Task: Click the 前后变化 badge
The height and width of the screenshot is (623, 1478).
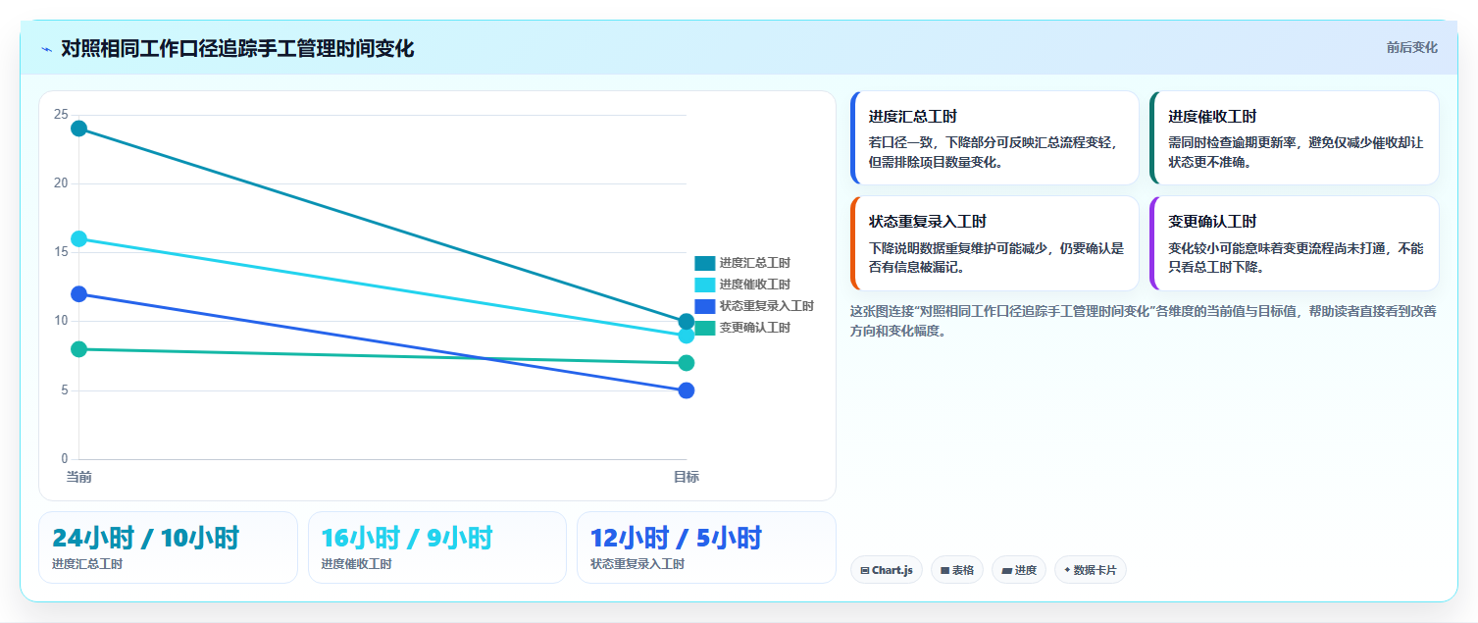Action: [1411, 47]
